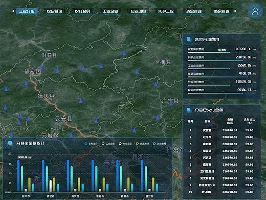Select the blue map marker just above 郁南县 label
Image resolution: width=266 pixels, height=200 pixels.
point(41,68)
